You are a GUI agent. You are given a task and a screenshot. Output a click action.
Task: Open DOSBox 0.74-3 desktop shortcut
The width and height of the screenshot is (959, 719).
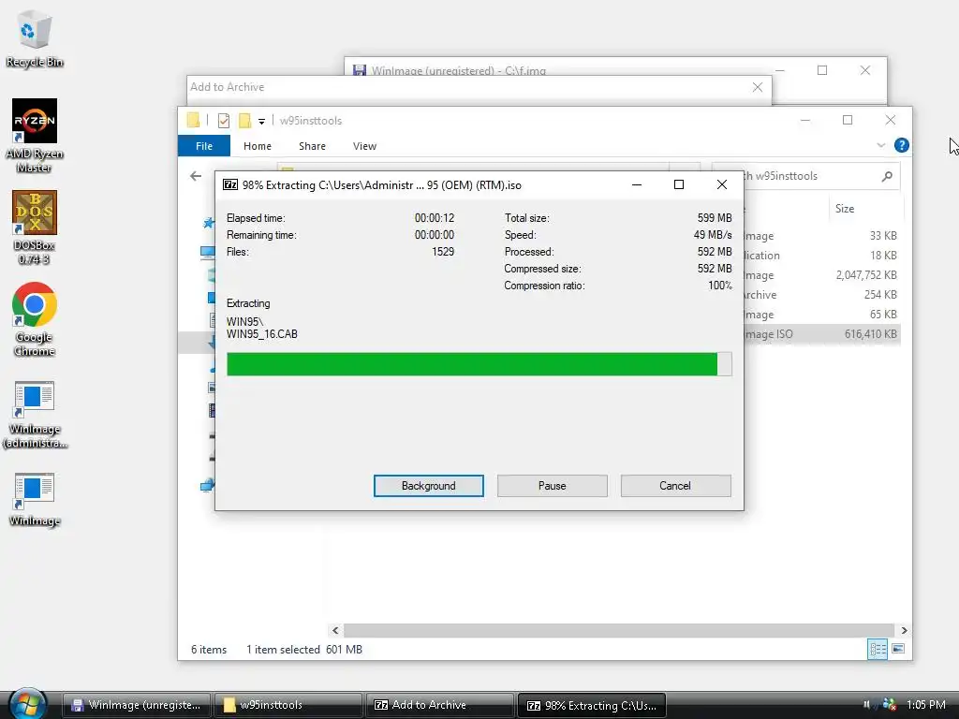pos(35,227)
